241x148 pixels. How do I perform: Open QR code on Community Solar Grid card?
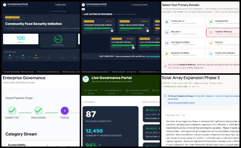(133, 48)
